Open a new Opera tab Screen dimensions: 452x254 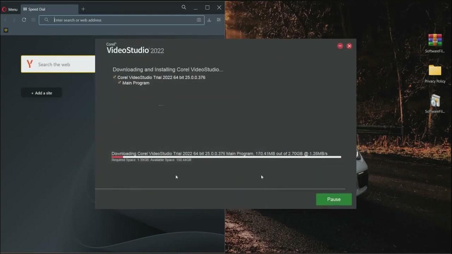click(83, 9)
